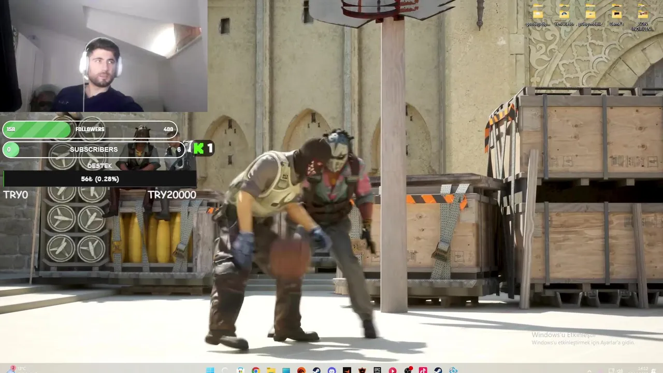Click the DESTEK donation progress bar
663x373 pixels.
coord(100,179)
